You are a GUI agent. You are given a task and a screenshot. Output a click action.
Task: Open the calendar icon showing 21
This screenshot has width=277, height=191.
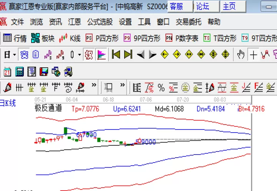point(7,72)
